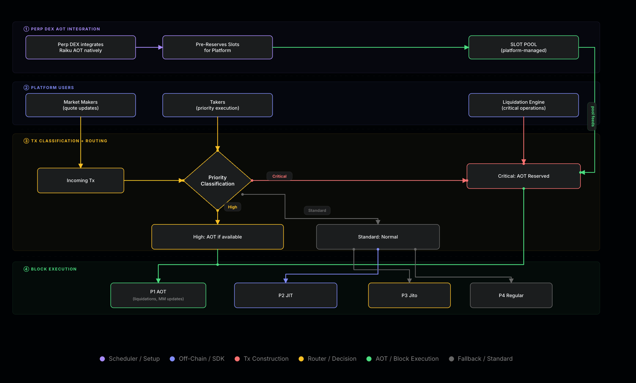The height and width of the screenshot is (383, 636).
Task: Click the circled 2 Platform Users icon
Action: pos(26,88)
